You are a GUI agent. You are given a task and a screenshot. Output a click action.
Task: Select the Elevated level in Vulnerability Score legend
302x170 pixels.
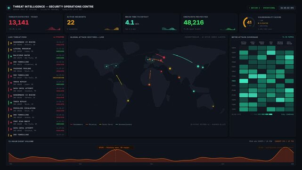pyautogui.click(x=263, y=23)
